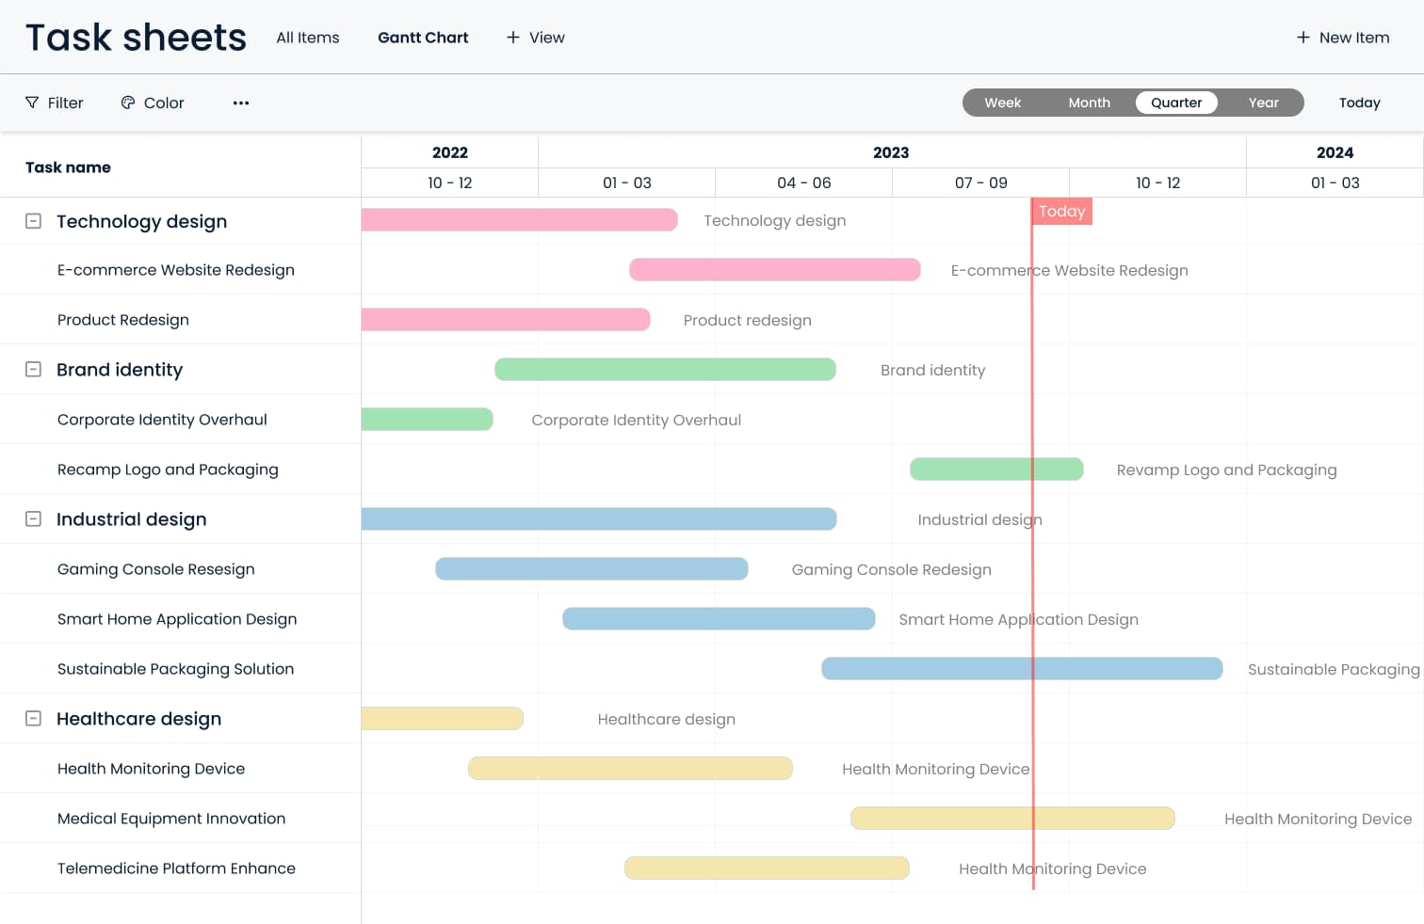Open the three-dot more options menu
Image resolution: width=1424 pixels, height=924 pixels.
241,103
